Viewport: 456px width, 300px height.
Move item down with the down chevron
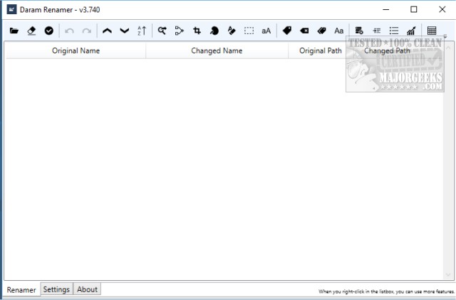click(125, 31)
